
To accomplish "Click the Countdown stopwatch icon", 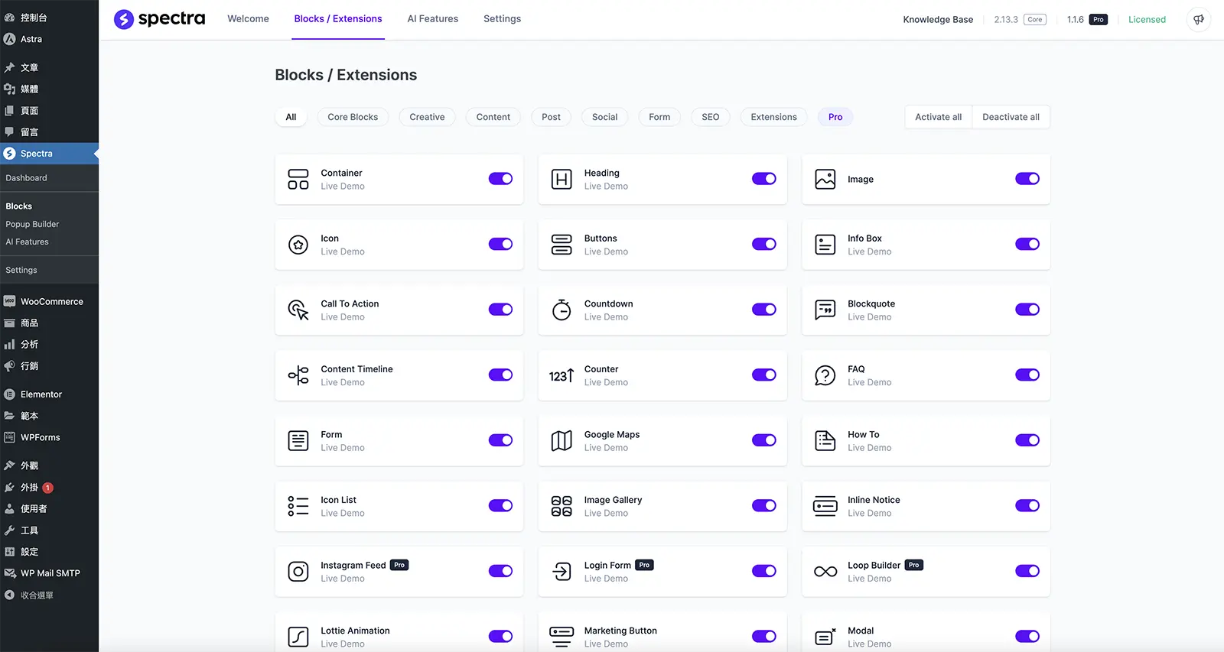I will [x=562, y=310].
